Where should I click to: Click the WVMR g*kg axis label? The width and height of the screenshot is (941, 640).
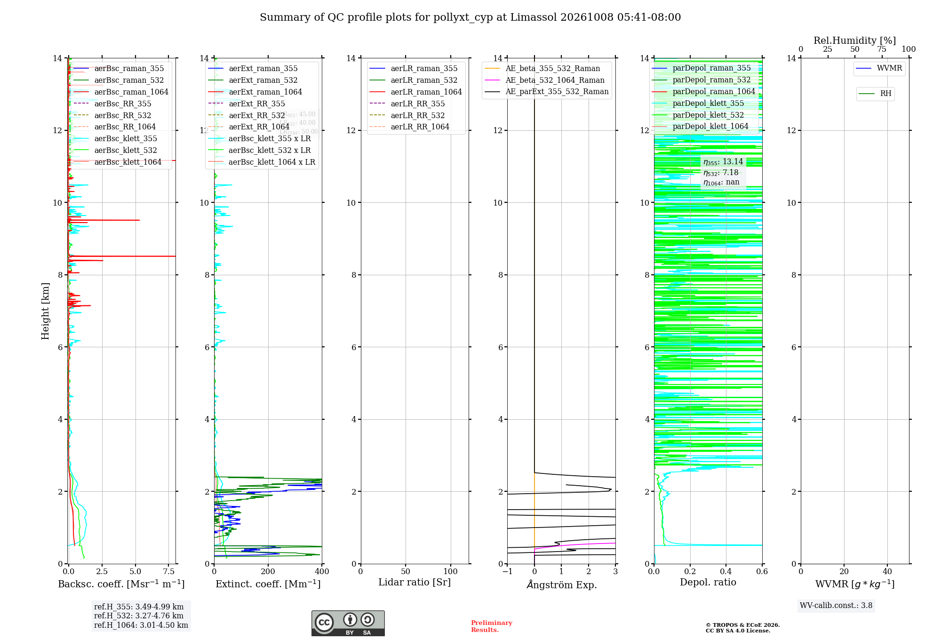(x=855, y=584)
